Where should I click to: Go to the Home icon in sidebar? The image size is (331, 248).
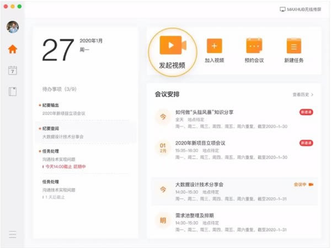[x=13, y=49]
